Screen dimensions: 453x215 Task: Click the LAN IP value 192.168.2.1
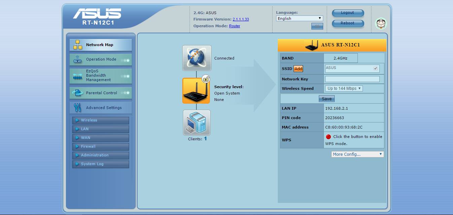[x=336, y=108]
